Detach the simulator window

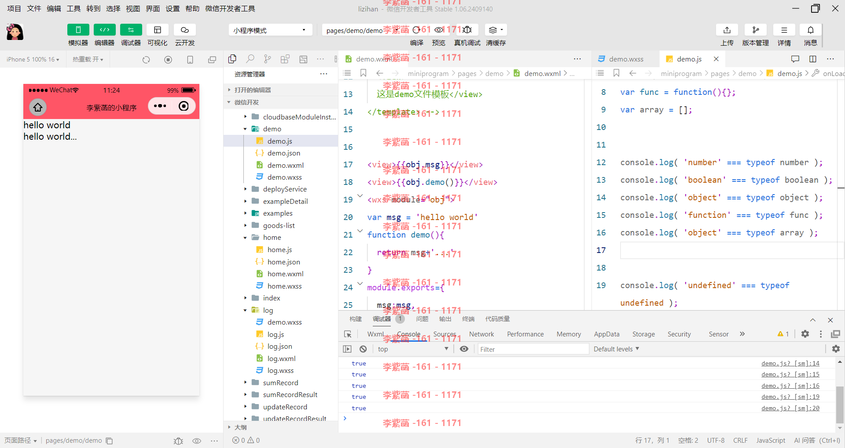pos(212,59)
